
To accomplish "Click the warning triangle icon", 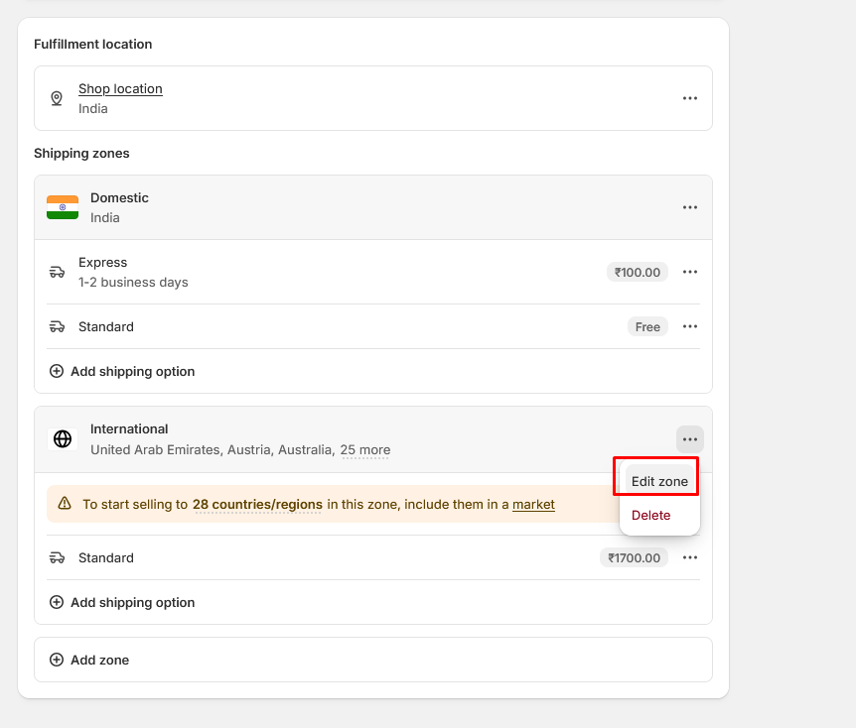I will tap(65, 504).
